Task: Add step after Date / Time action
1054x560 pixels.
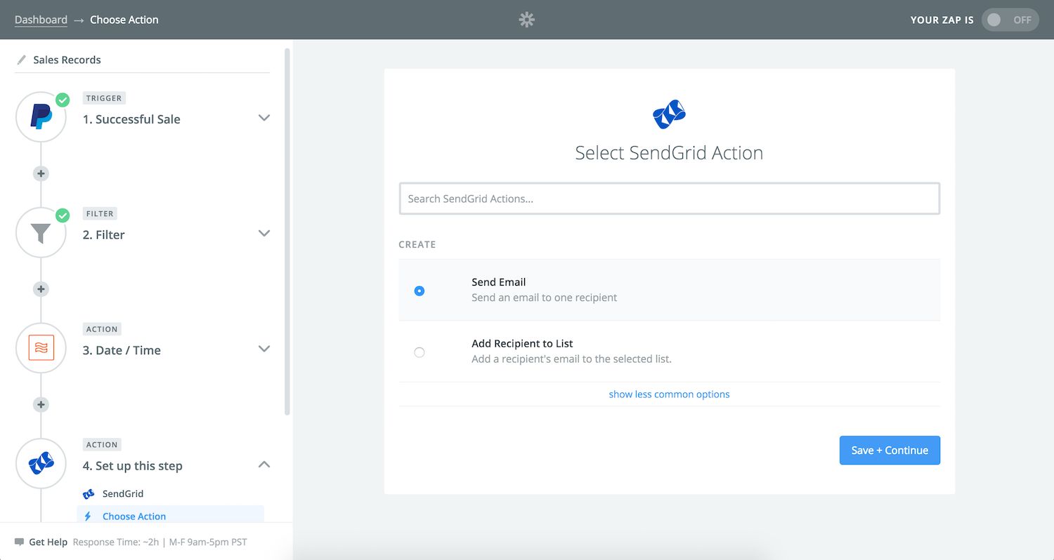Action: click(41, 404)
